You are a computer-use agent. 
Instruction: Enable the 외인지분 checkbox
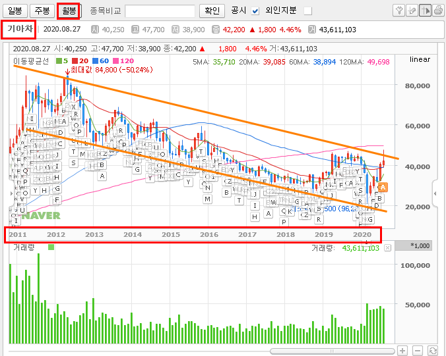(307, 11)
